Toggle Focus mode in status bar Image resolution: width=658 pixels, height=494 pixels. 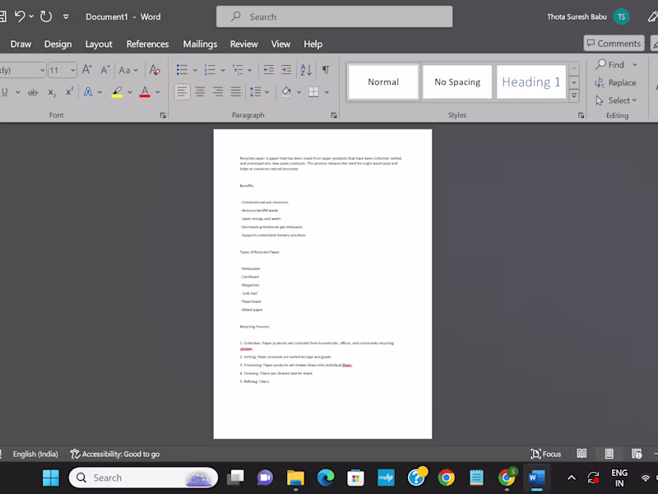545,454
